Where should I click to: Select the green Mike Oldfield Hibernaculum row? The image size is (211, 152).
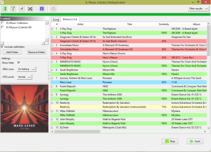(129, 115)
